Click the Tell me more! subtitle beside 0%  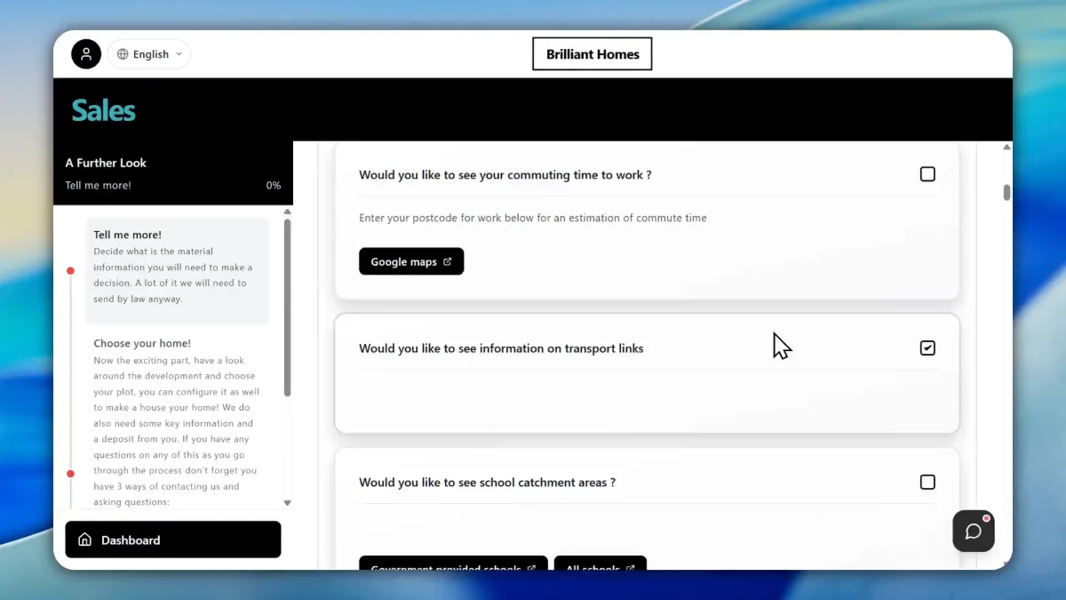(x=99, y=186)
